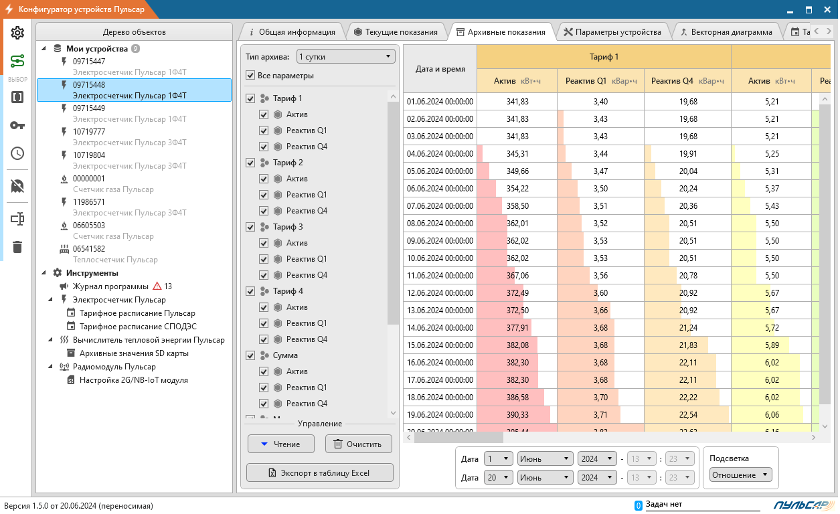Open the Подсветка dropdown showing Отношение
This screenshot has height=514, width=840.
tap(741, 475)
